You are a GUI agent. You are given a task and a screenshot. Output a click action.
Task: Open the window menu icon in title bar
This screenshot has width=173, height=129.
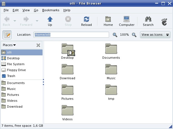click(4, 4)
